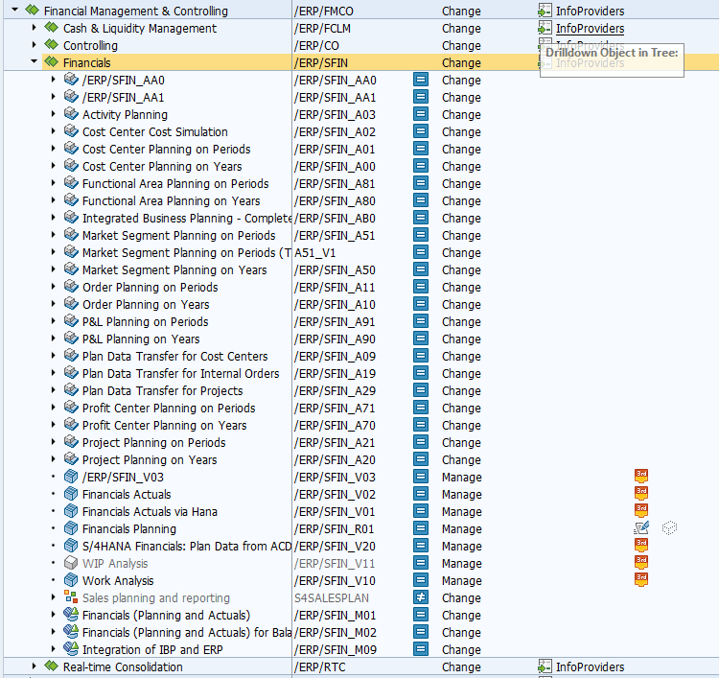The width and height of the screenshot is (719, 678).
Task: Click the 3rd-party icon in S/4HANA Financials row
Action: click(x=641, y=546)
